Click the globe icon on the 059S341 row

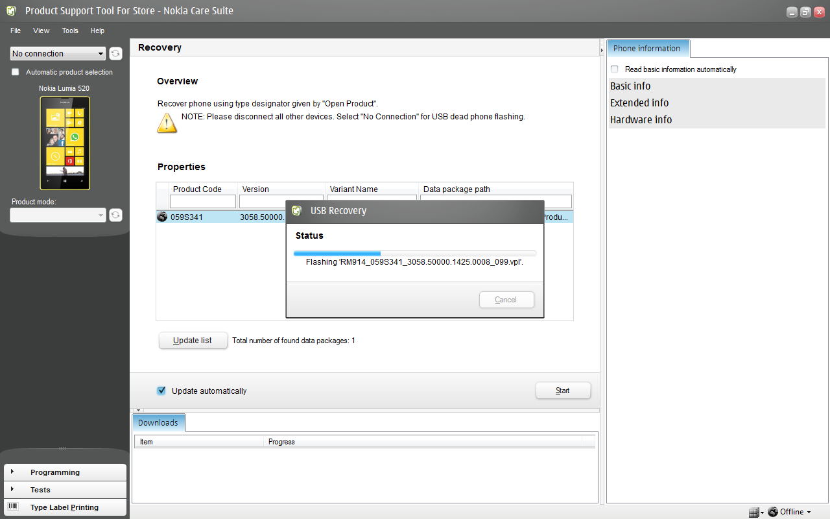point(162,217)
